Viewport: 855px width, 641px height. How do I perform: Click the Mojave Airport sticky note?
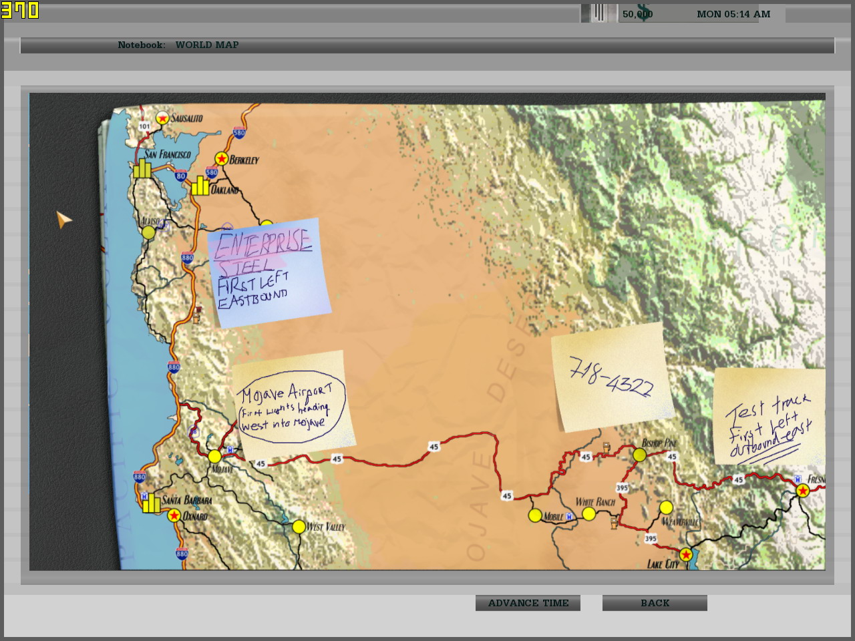point(292,404)
